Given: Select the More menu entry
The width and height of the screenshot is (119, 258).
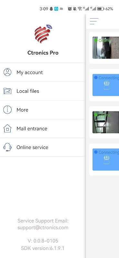Looking at the screenshot, I should click(x=42, y=110).
